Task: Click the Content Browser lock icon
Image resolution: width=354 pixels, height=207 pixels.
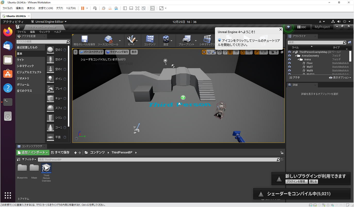Action: pos(282,153)
